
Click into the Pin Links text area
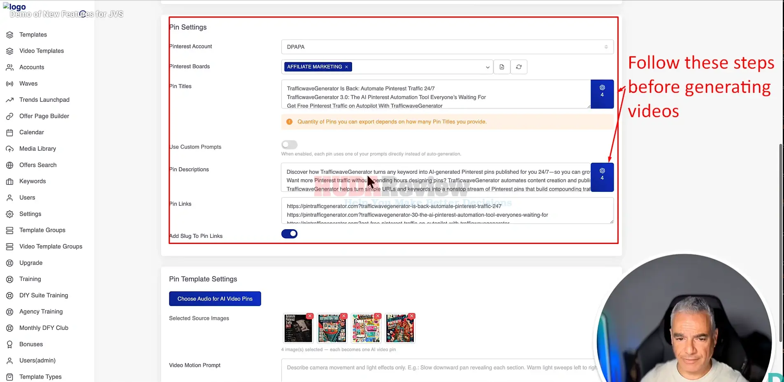[448, 211]
